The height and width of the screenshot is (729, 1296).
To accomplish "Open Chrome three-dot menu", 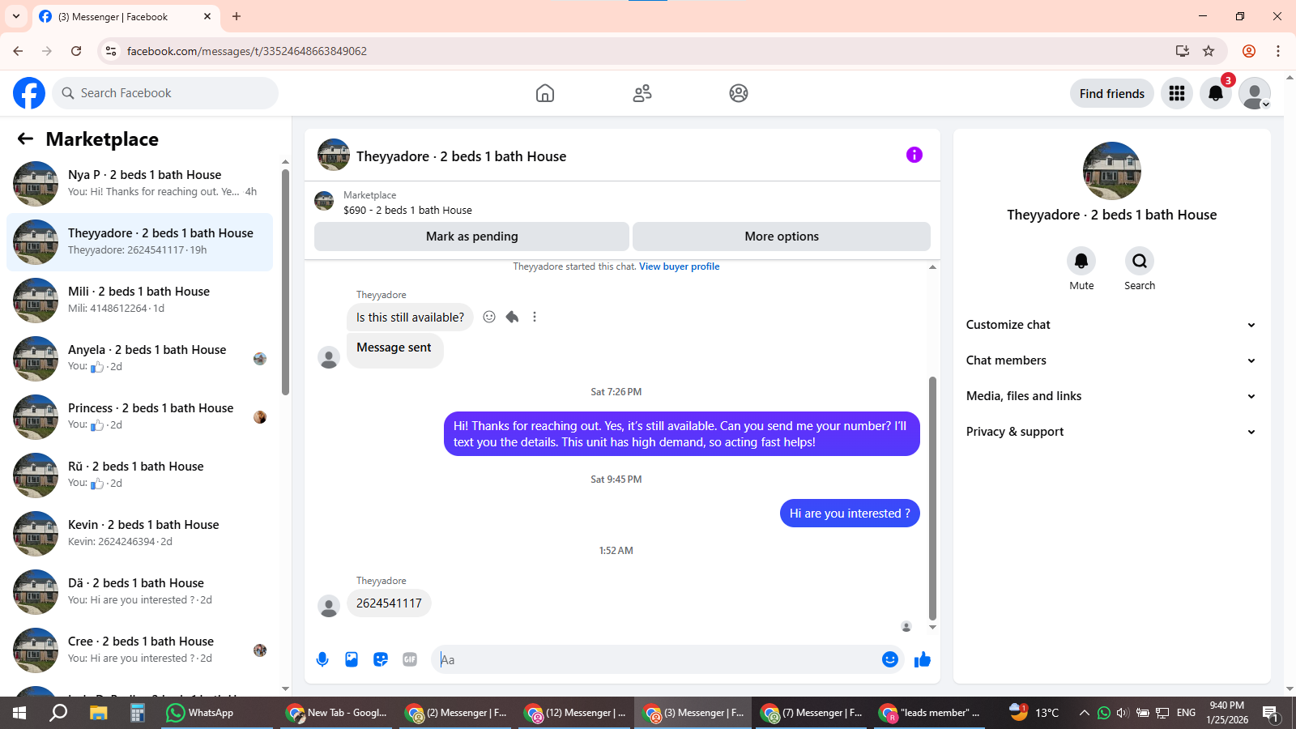I will 1278,51.
